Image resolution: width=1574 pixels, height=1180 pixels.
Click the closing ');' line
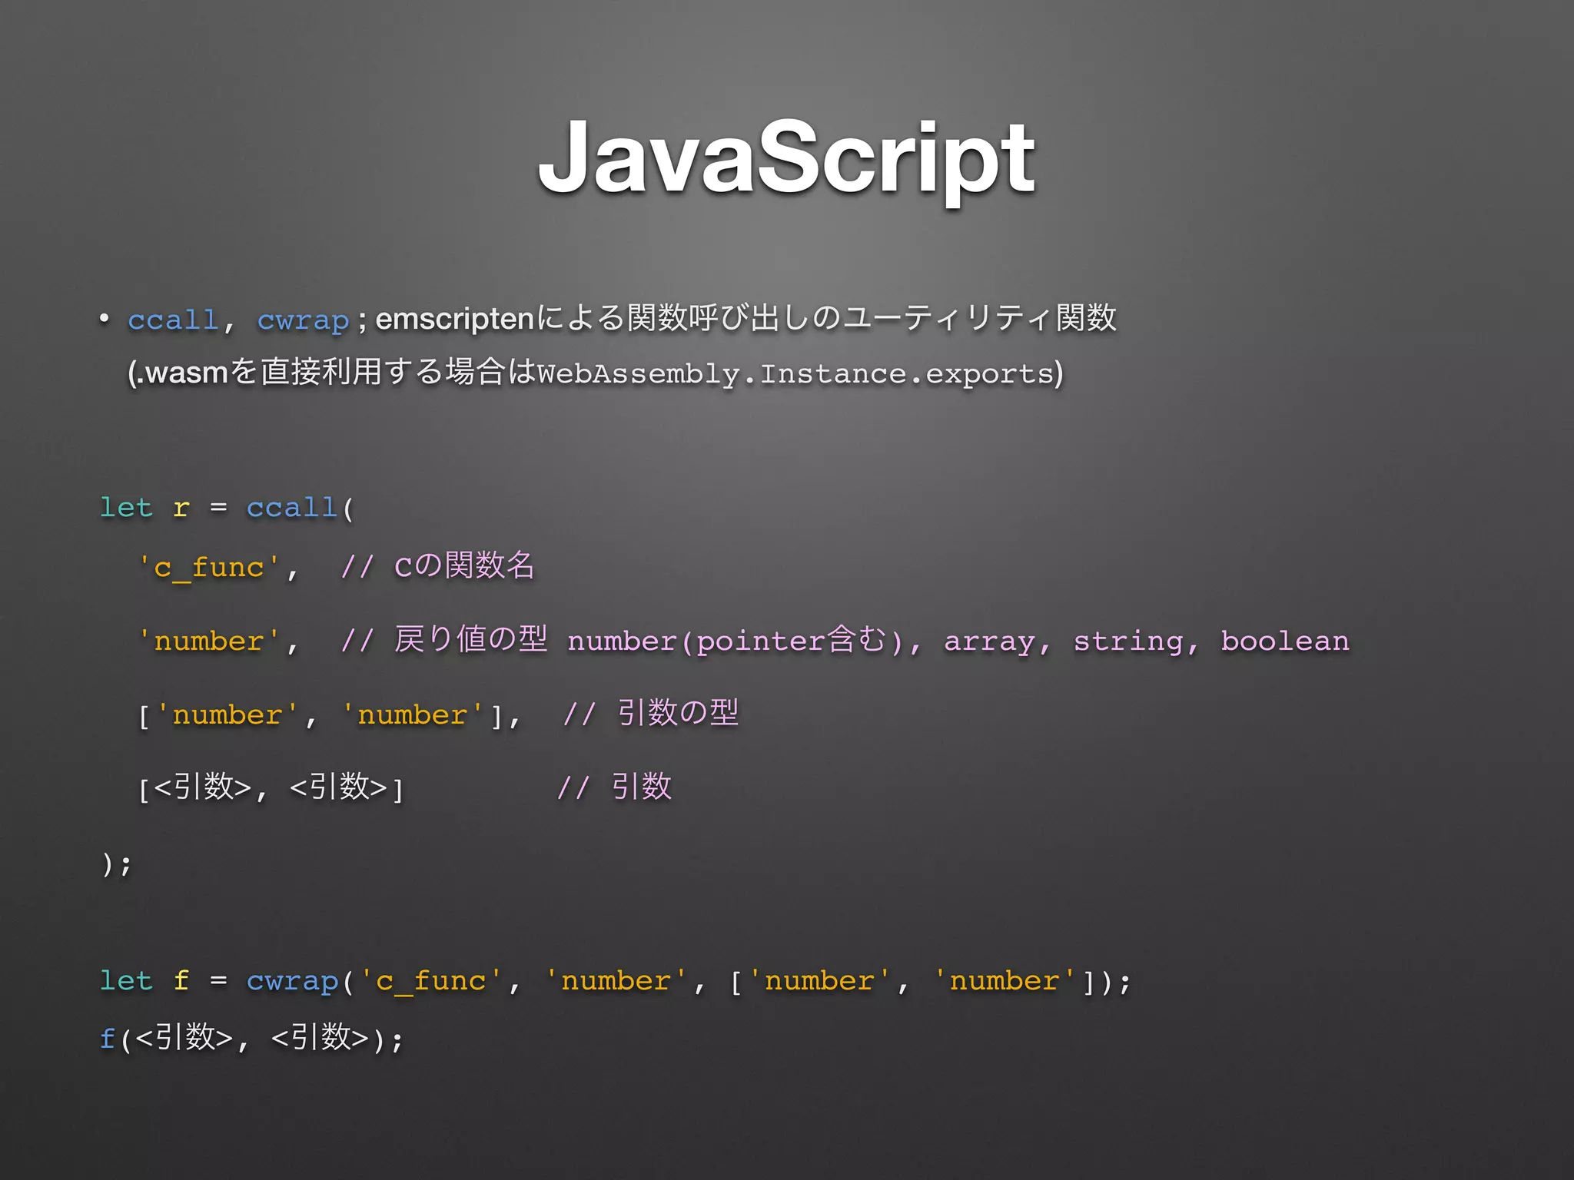click(x=116, y=864)
